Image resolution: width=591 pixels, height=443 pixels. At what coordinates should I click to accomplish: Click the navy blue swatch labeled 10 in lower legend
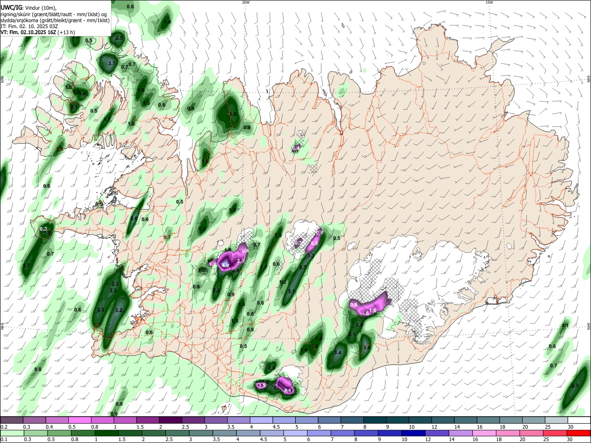(413, 433)
